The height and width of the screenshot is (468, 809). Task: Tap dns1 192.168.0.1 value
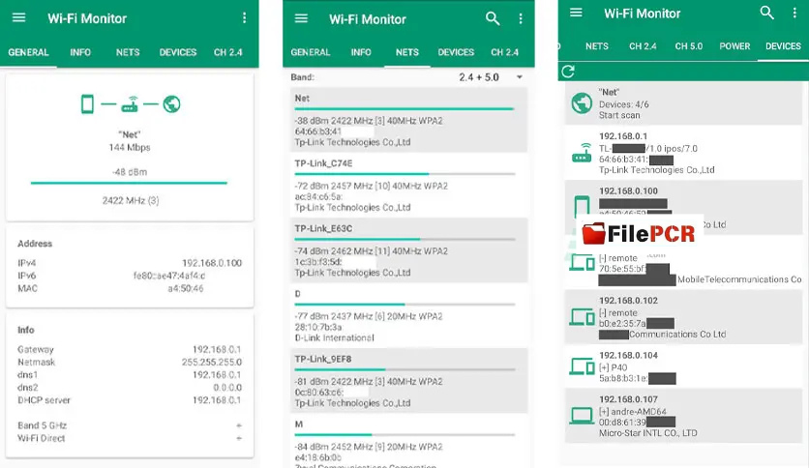(217, 375)
